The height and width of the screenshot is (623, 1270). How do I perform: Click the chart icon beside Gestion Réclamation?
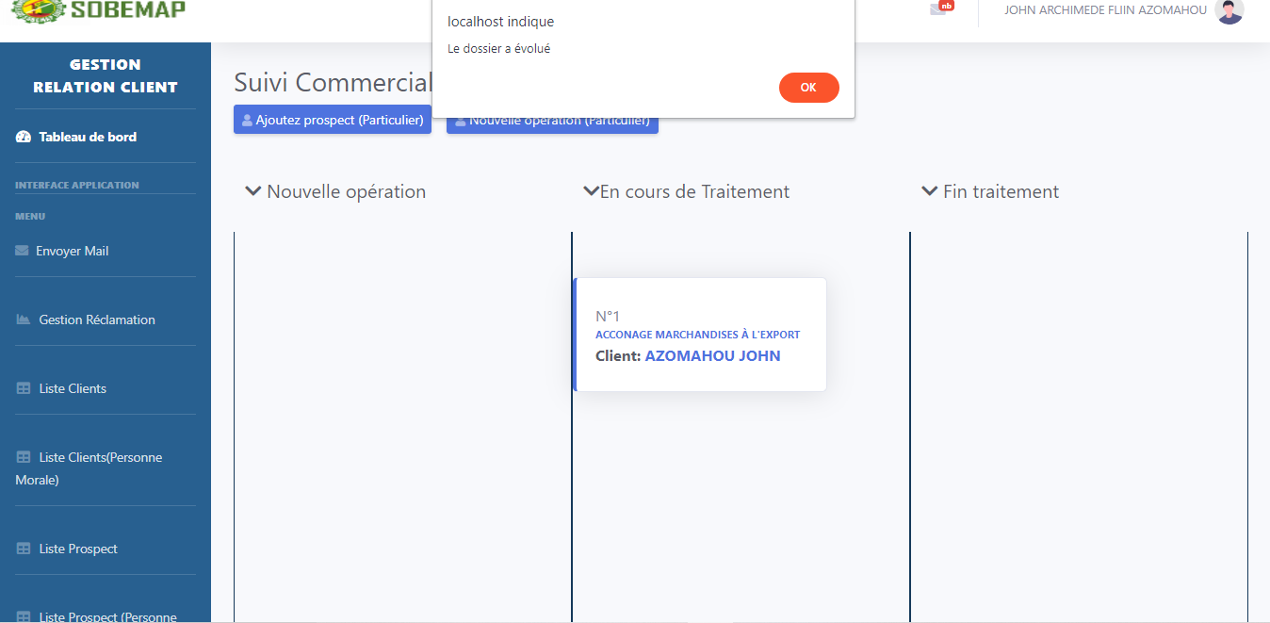point(24,320)
